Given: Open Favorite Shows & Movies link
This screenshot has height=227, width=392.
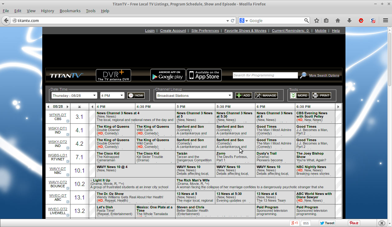Looking at the screenshot, I should (x=245, y=31).
